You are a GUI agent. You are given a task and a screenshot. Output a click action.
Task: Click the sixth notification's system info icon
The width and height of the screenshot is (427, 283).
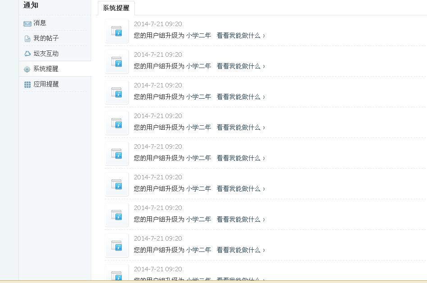[x=117, y=184]
